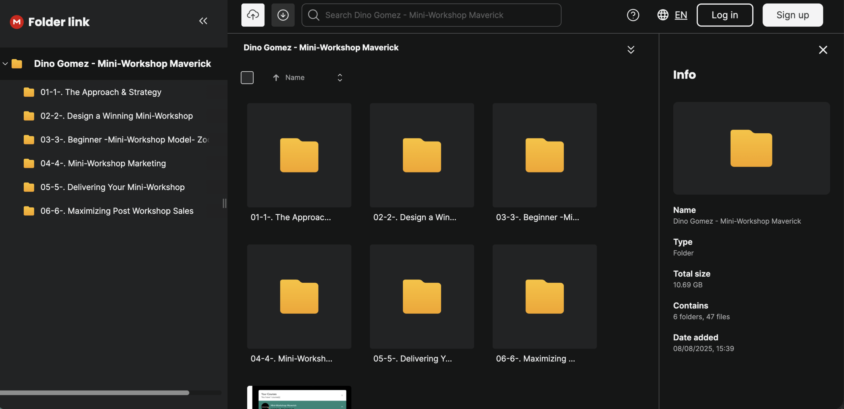Viewport: 844px width, 409px height.
Task: Click the cloud upload icon
Action: tap(253, 15)
